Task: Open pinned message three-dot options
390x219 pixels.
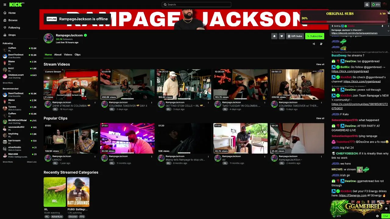Action: point(388,26)
